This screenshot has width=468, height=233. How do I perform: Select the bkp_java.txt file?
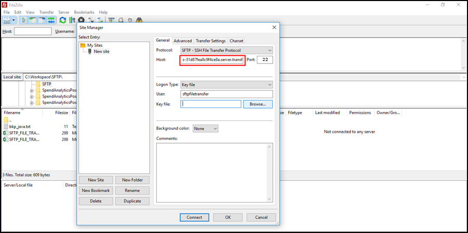point(21,127)
